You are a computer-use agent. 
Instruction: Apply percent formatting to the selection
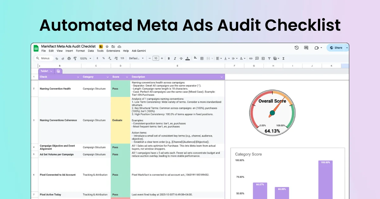pyautogui.click(x=103, y=58)
